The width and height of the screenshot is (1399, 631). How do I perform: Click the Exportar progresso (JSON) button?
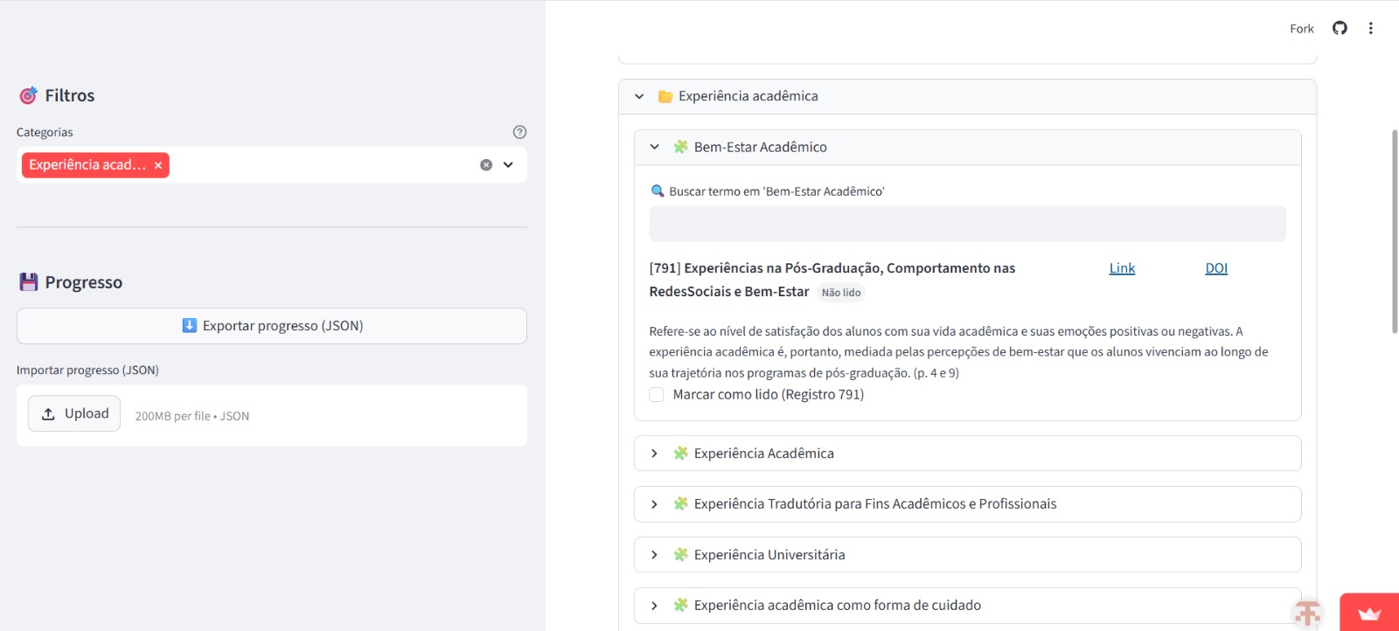(272, 326)
